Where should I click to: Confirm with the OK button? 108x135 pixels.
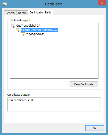[x=95, y=128]
